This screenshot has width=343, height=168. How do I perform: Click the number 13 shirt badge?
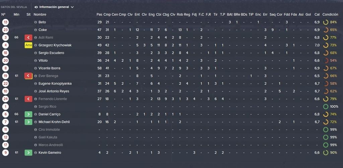tap(5, 22)
